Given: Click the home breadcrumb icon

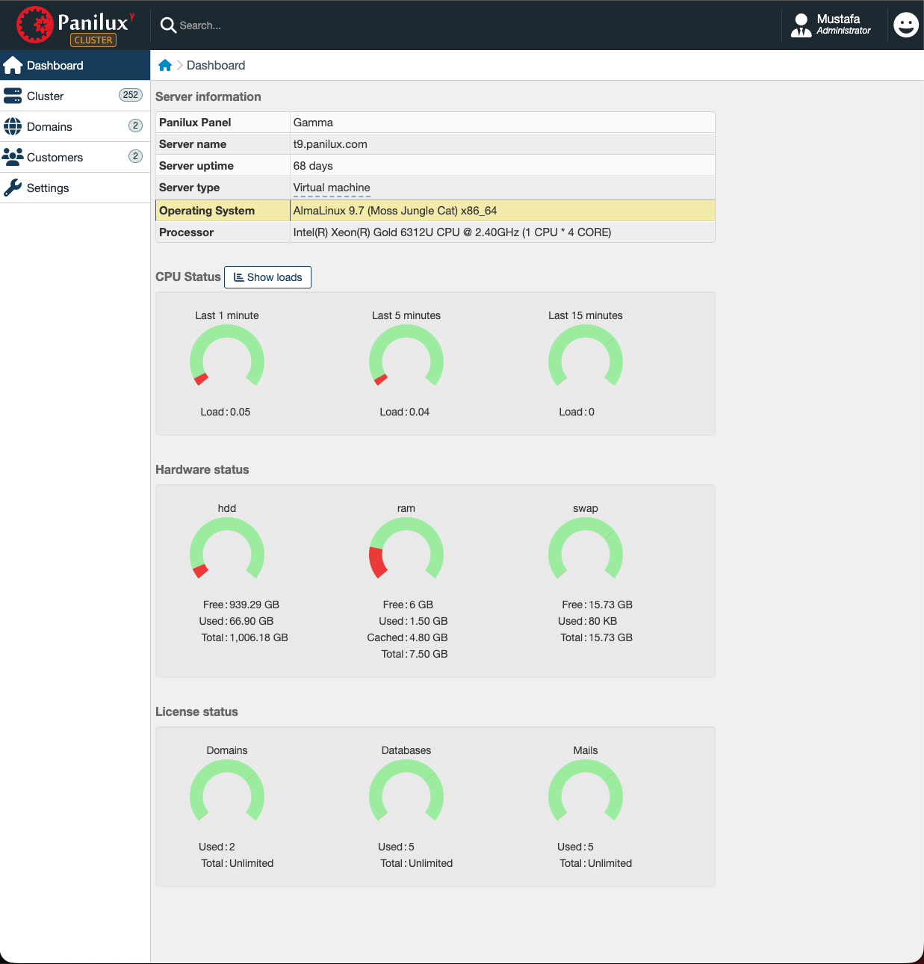Looking at the screenshot, I should pyautogui.click(x=165, y=66).
